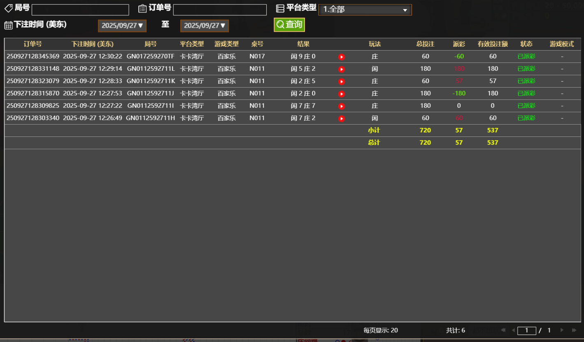
Task: Go to previous page arrow
Action: click(x=513, y=330)
